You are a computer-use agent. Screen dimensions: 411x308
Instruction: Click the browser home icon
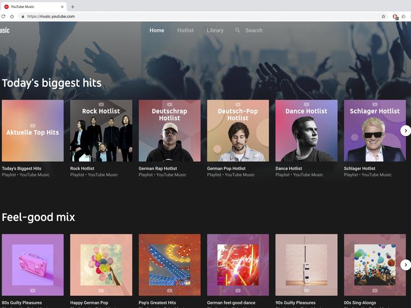coord(12,16)
